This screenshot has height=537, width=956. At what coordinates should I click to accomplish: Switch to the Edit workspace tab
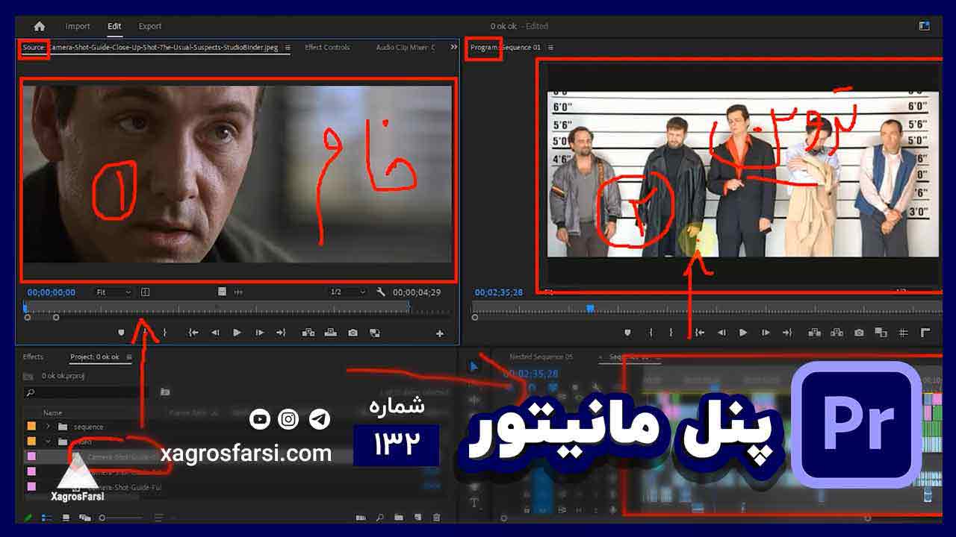click(x=114, y=26)
